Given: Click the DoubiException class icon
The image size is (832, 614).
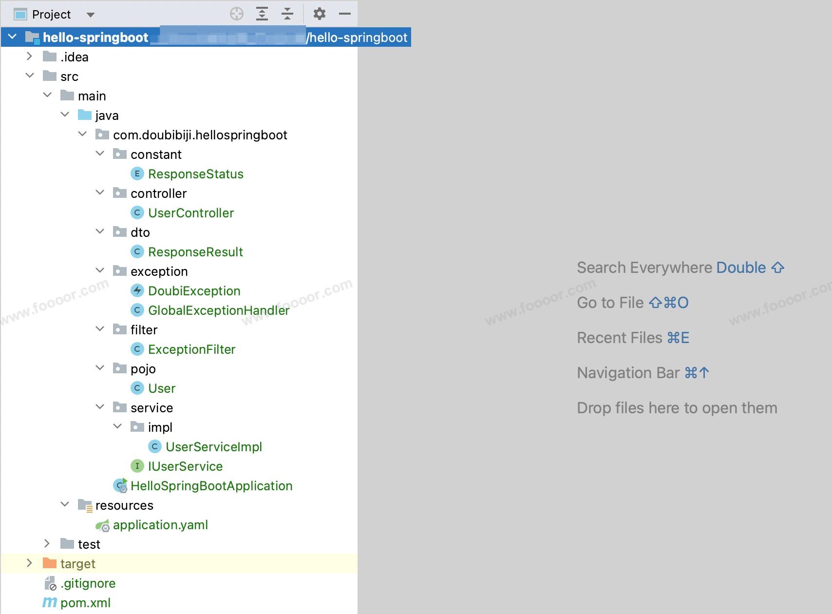Looking at the screenshot, I should point(137,291).
